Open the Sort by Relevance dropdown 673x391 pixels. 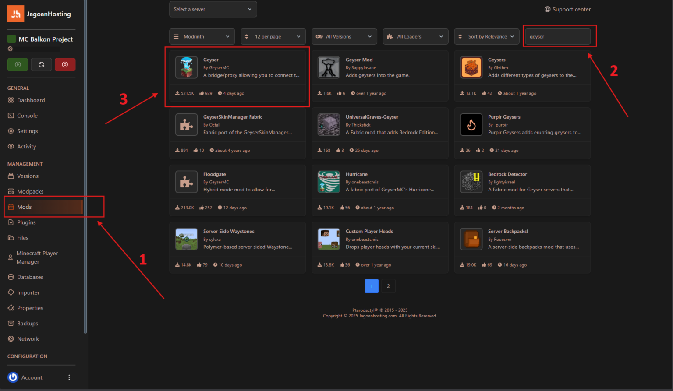coord(486,37)
